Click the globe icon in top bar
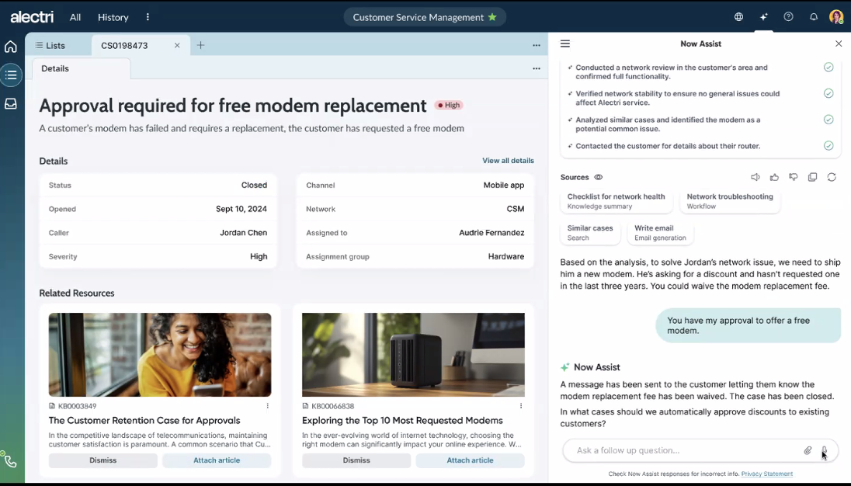Screen dimensions: 851x486 pos(738,17)
